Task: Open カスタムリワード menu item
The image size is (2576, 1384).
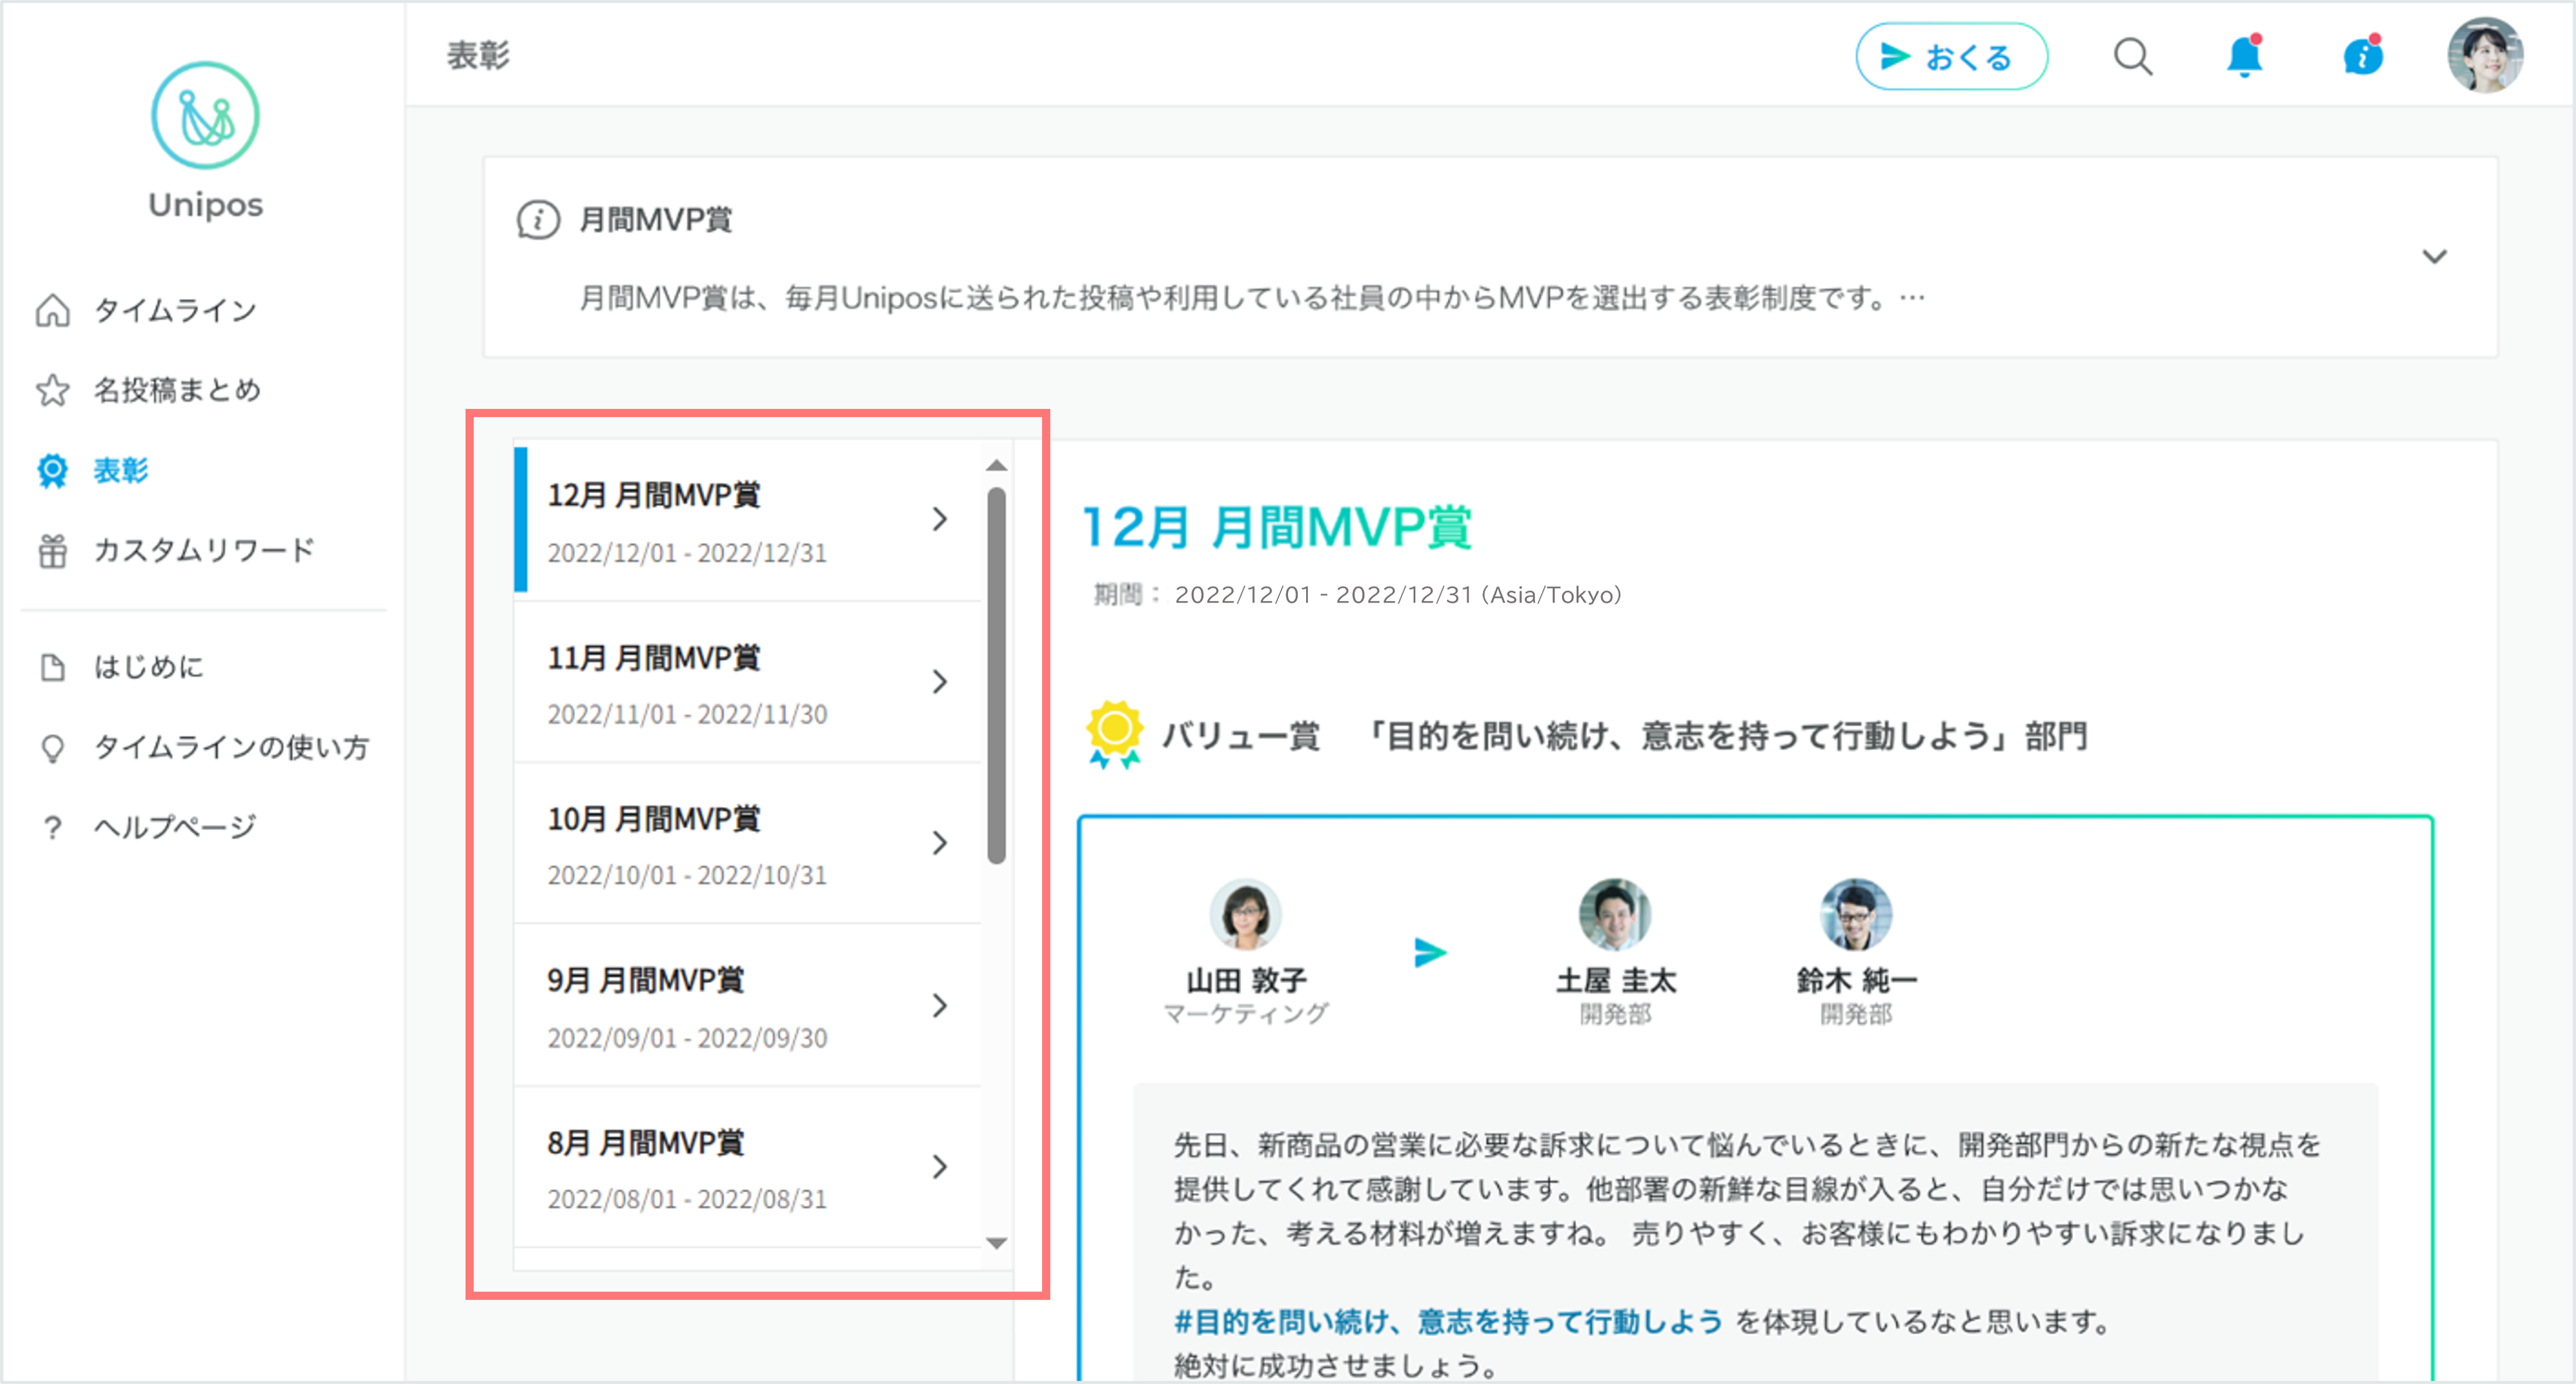Action: pyautogui.click(x=204, y=551)
